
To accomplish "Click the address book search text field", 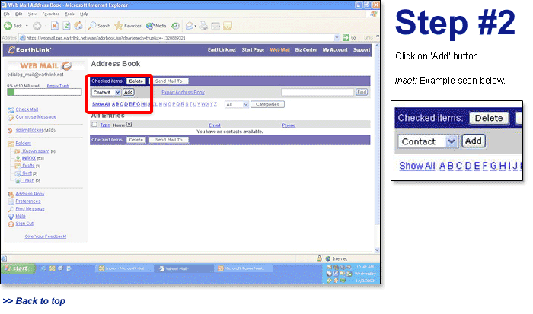I will [317, 92].
